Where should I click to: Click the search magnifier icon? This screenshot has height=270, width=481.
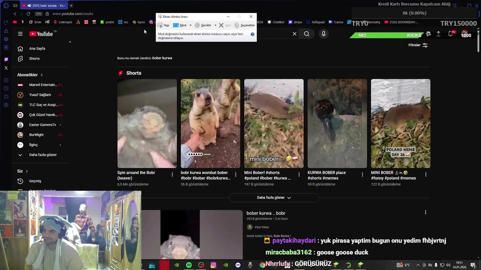307,34
